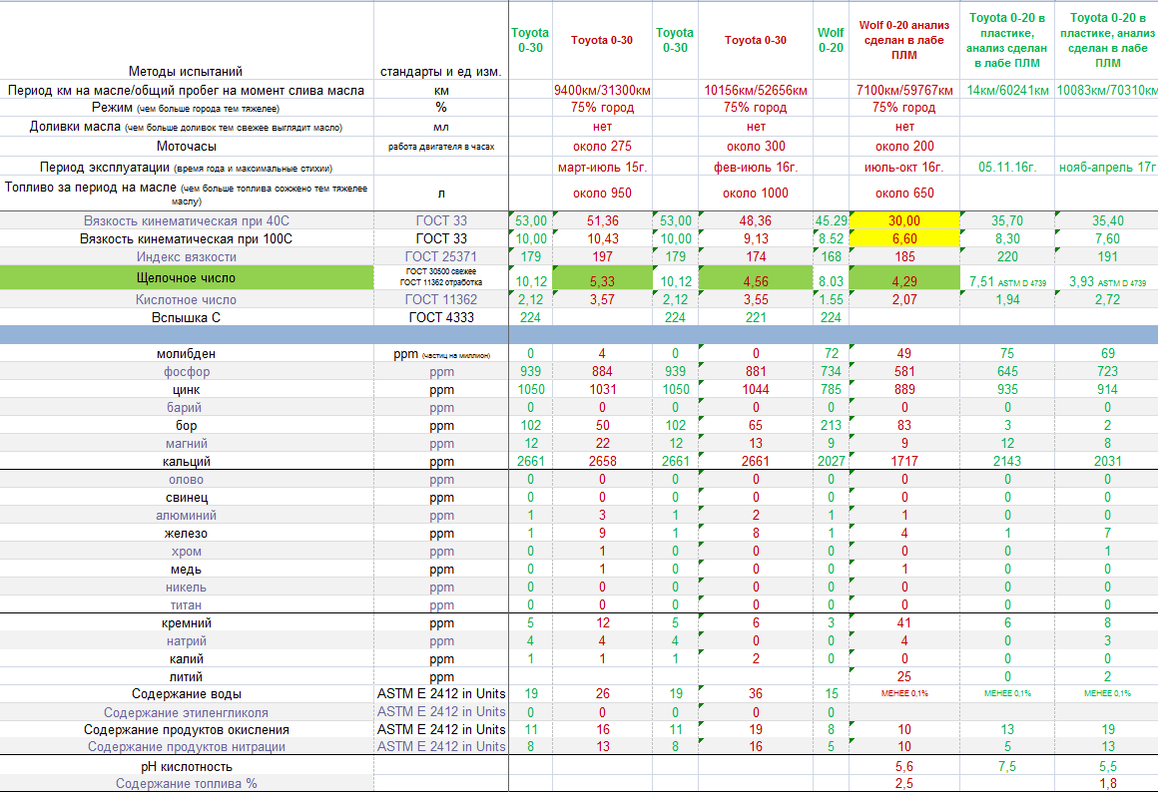The image size is (1158, 792).
Task: Select the 'Содержание продуктов окисления' row label
Action: click(186, 730)
